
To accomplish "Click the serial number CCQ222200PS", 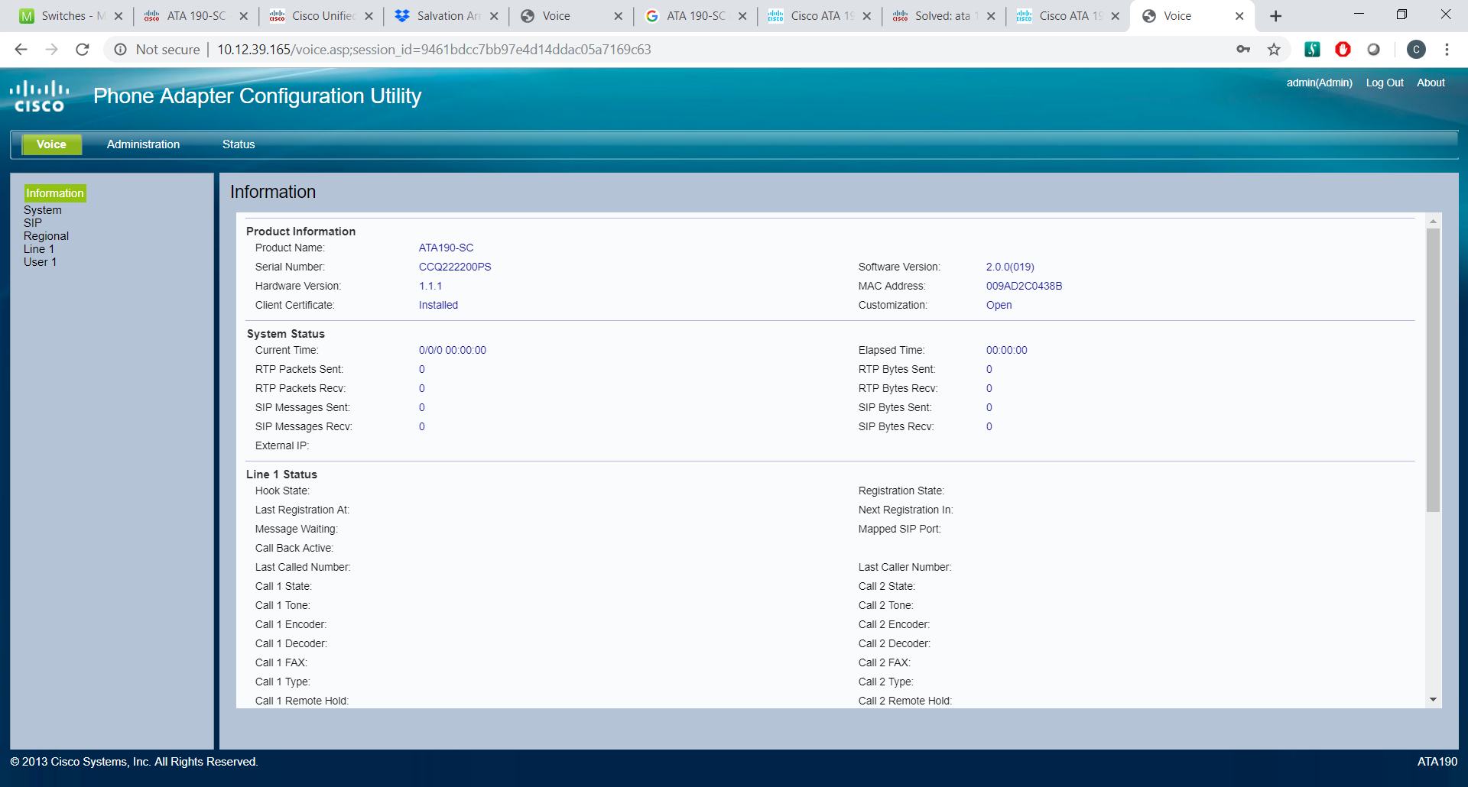I will (455, 267).
